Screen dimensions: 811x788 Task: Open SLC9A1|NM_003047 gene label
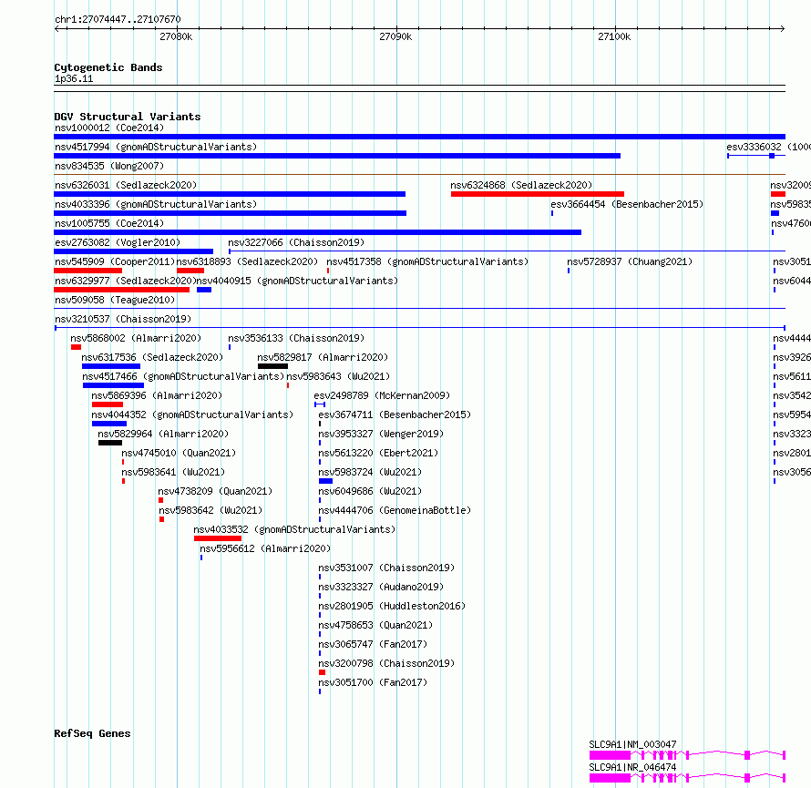click(632, 744)
